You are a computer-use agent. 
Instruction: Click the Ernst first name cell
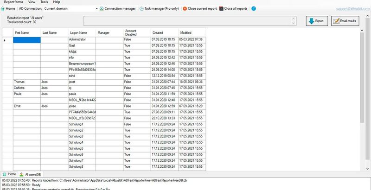coord(27,106)
